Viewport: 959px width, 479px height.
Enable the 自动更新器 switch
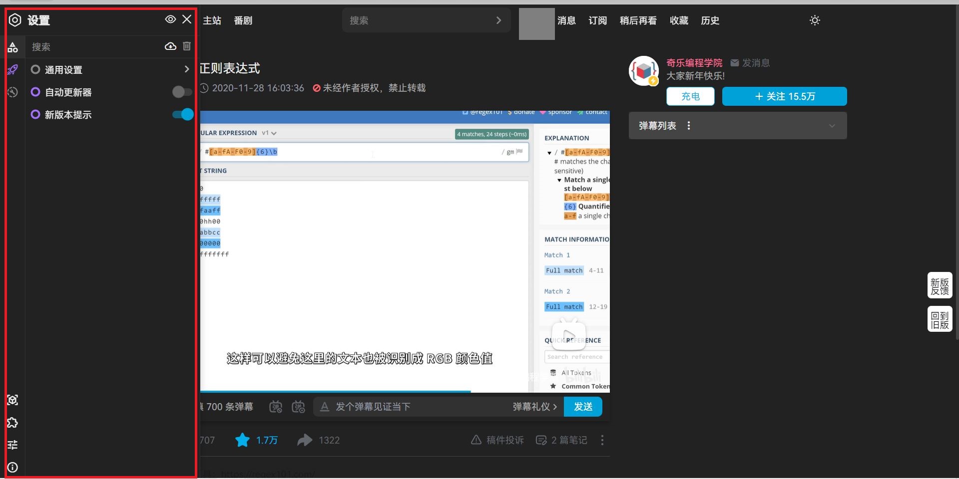pyautogui.click(x=182, y=92)
